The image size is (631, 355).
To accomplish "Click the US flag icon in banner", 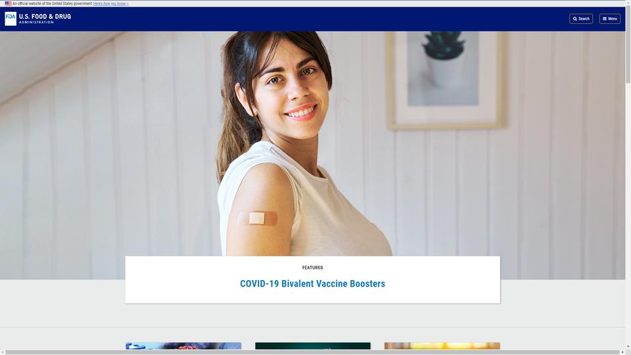I will [8, 3].
